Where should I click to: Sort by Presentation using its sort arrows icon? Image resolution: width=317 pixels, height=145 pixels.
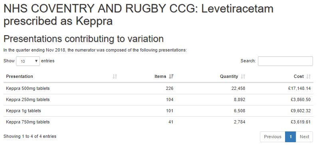[x=115, y=76]
